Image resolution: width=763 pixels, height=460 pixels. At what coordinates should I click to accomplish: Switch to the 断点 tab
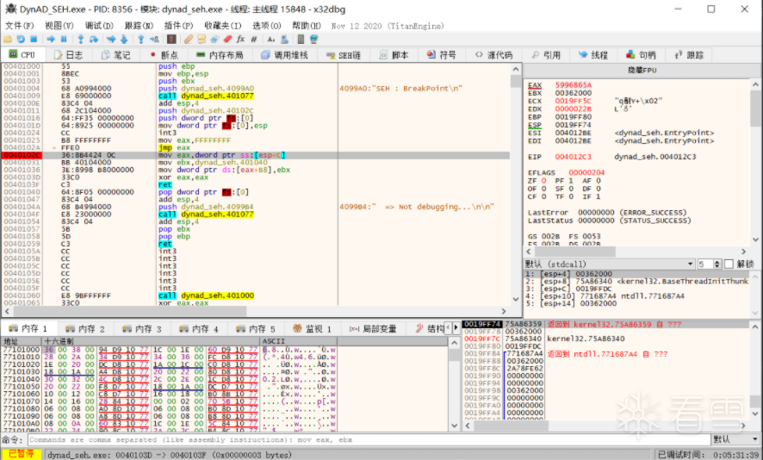(164, 55)
